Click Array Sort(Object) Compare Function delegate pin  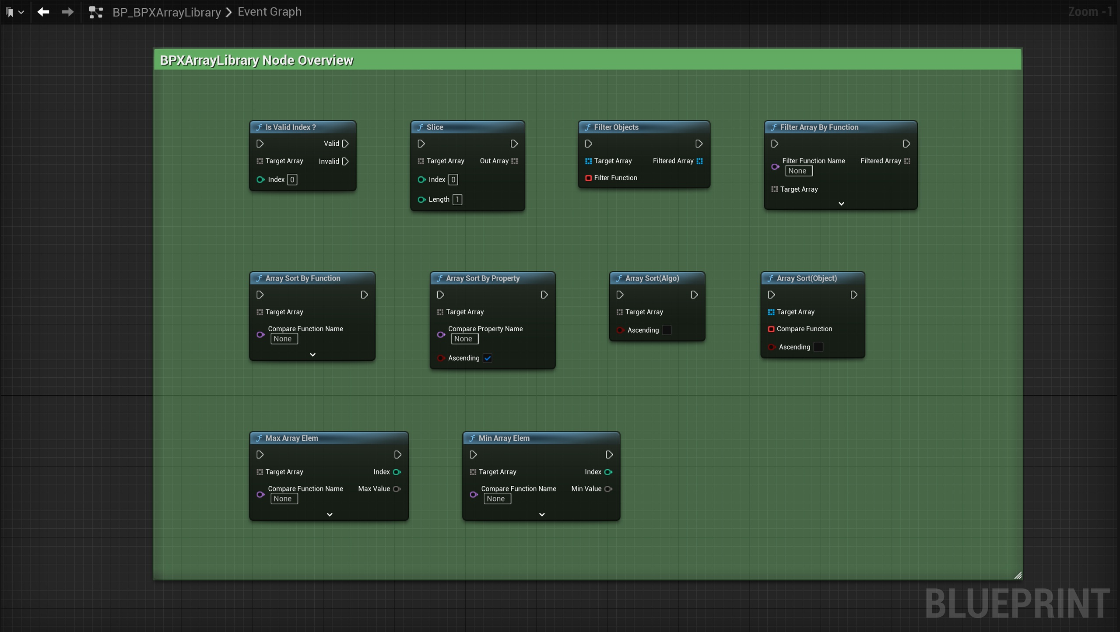771,329
